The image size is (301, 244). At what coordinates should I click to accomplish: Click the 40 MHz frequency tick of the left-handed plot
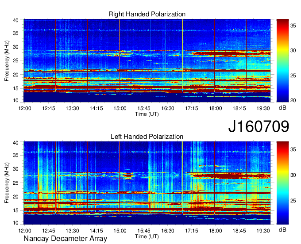15,143
